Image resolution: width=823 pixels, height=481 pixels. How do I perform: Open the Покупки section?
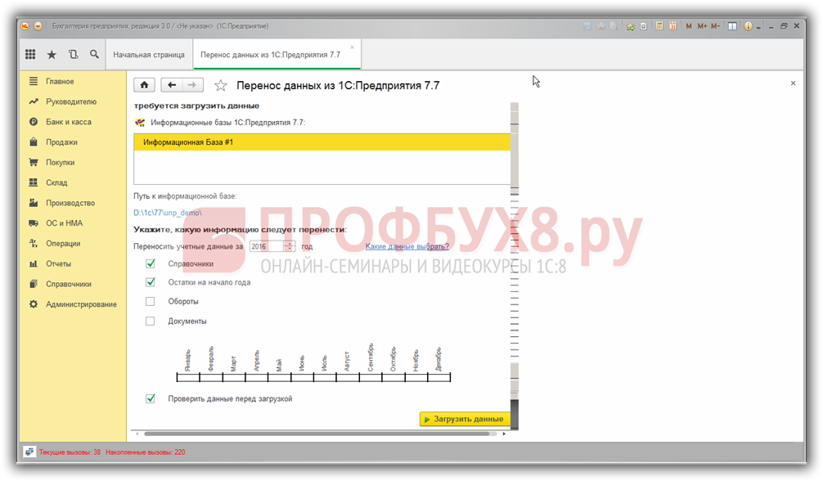click(60, 162)
